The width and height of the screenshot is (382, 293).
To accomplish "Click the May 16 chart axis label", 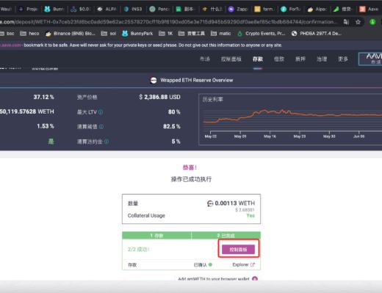I will [x=270, y=136].
